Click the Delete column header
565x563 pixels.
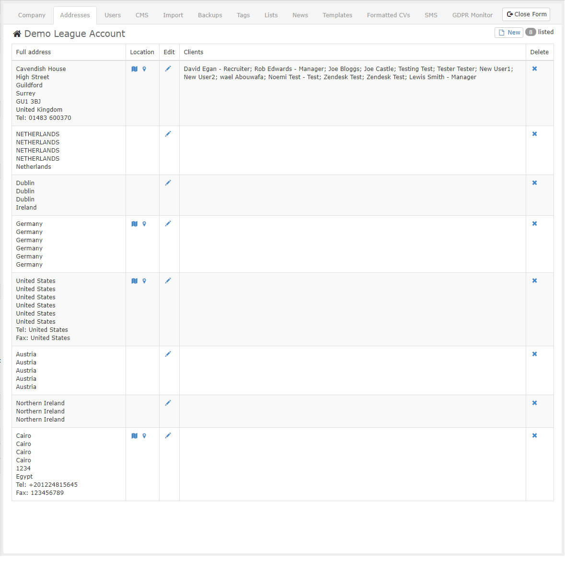click(x=540, y=52)
